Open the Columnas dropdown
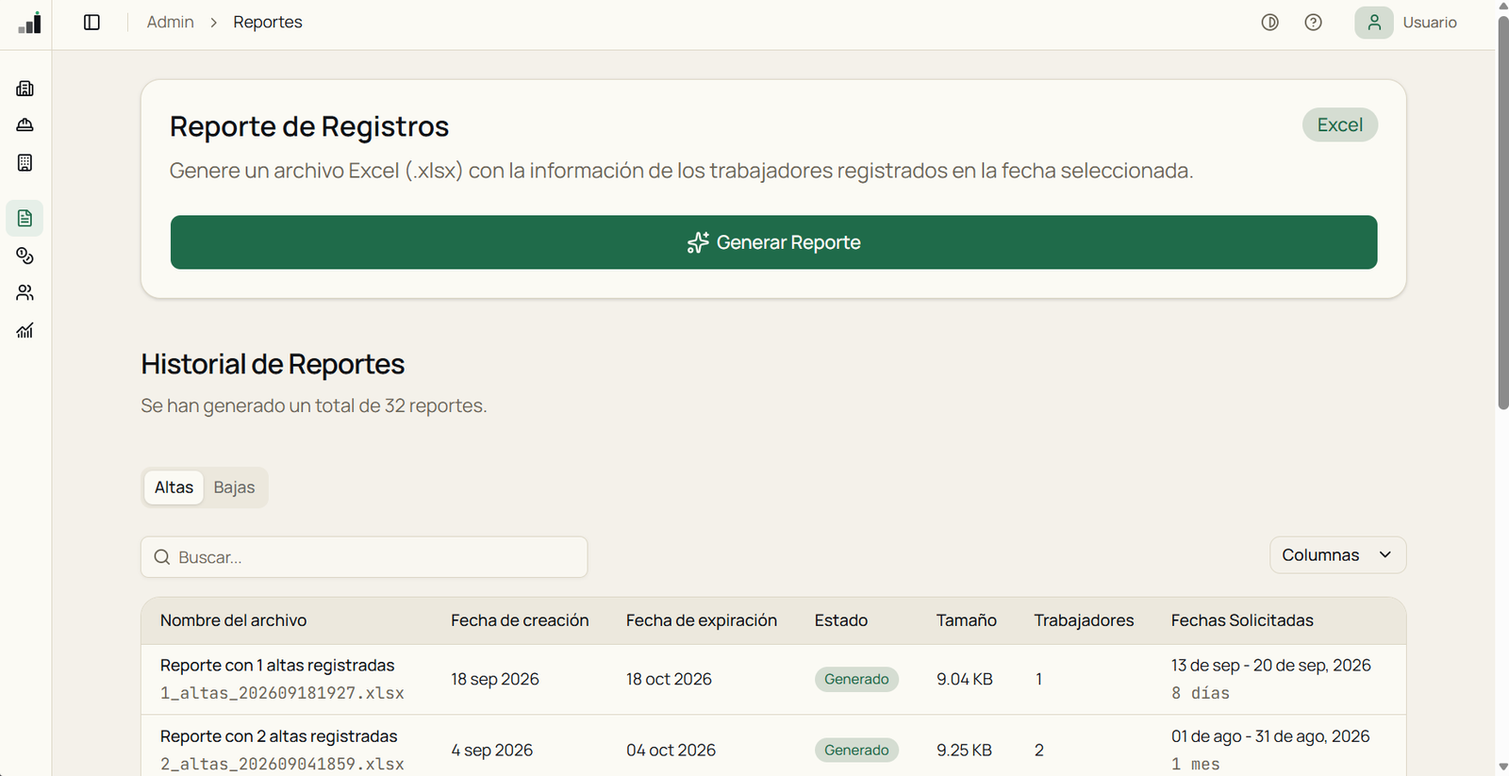The image size is (1509, 776). [x=1337, y=555]
